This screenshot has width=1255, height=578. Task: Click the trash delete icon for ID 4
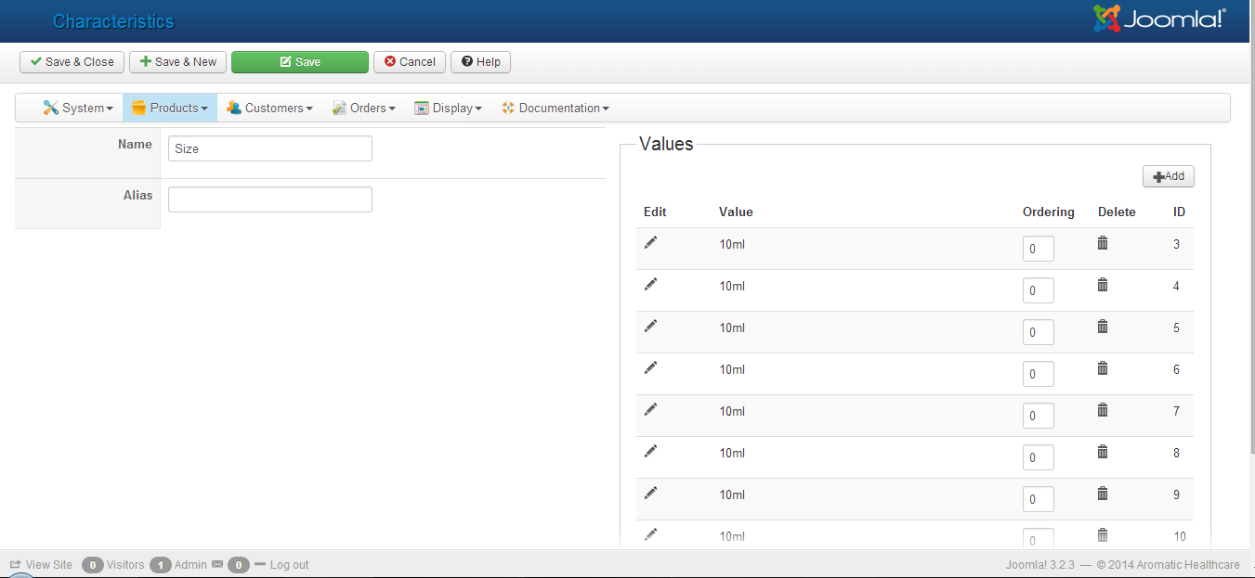1103,285
